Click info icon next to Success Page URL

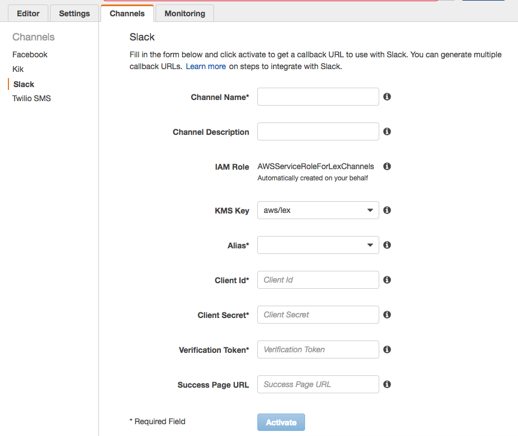387,384
